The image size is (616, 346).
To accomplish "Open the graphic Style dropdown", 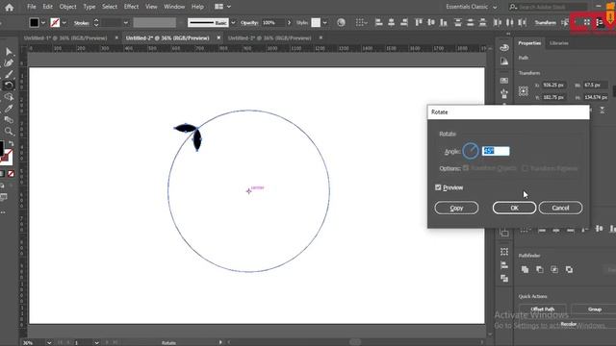I will (325, 23).
